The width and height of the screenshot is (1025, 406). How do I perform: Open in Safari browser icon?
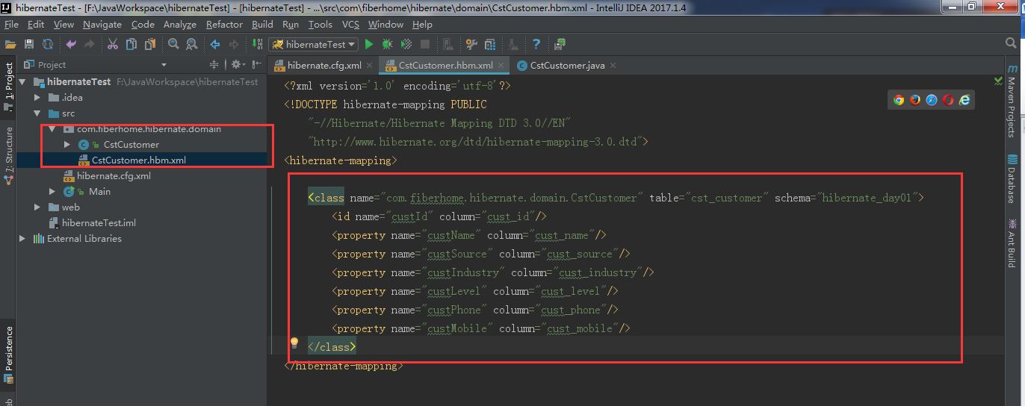(932, 100)
